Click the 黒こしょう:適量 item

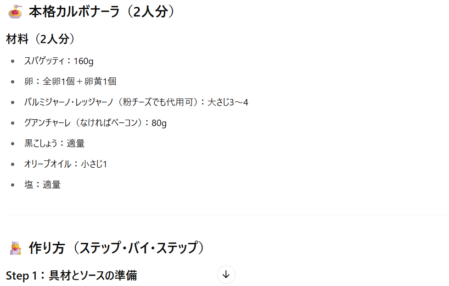click(55, 143)
